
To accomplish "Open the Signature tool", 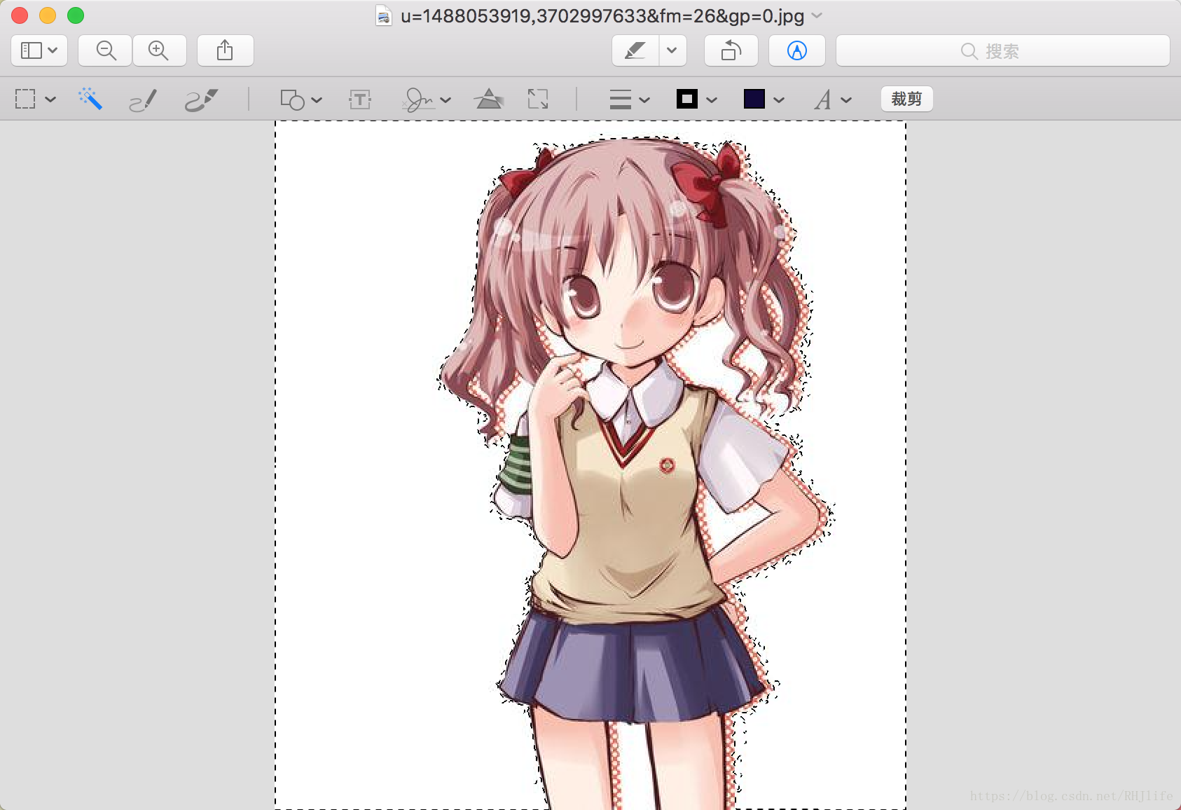I will click(418, 99).
